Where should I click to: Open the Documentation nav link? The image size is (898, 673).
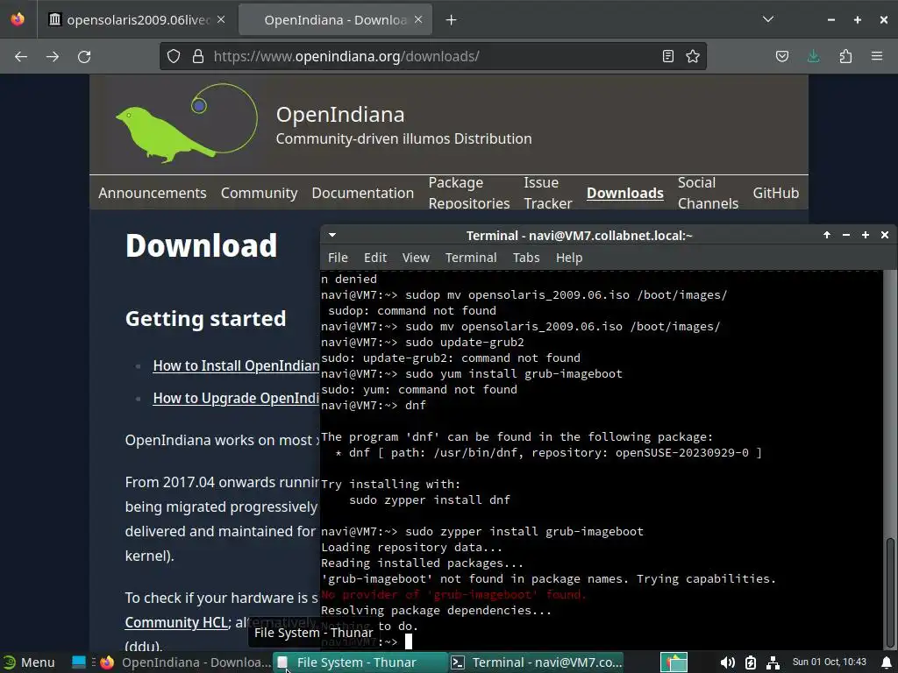pyautogui.click(x=362, y=193)
